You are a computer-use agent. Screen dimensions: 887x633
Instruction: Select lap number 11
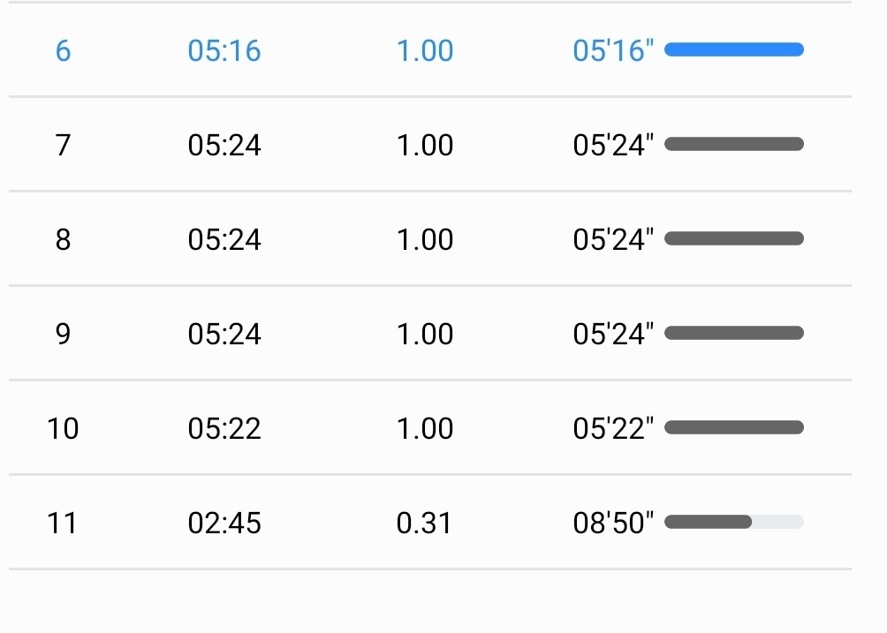tap(63, 523)
